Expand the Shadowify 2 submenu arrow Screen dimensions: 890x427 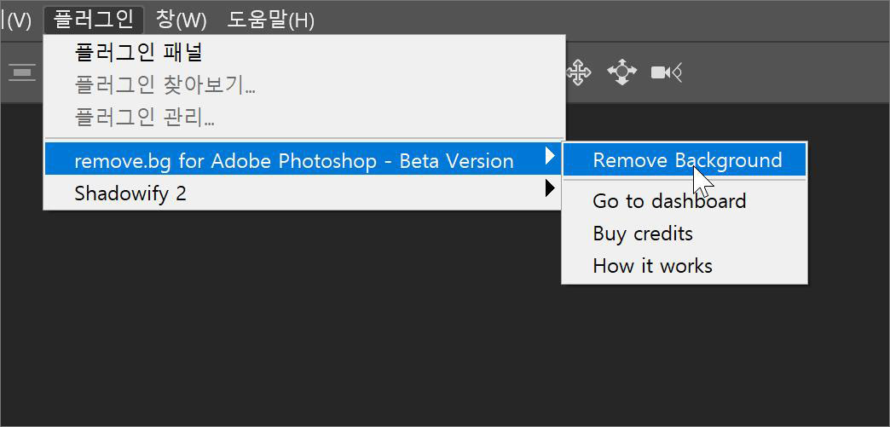point(550,188)
